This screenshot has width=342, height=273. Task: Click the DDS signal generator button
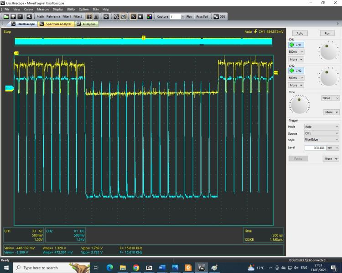pos(219,17)
